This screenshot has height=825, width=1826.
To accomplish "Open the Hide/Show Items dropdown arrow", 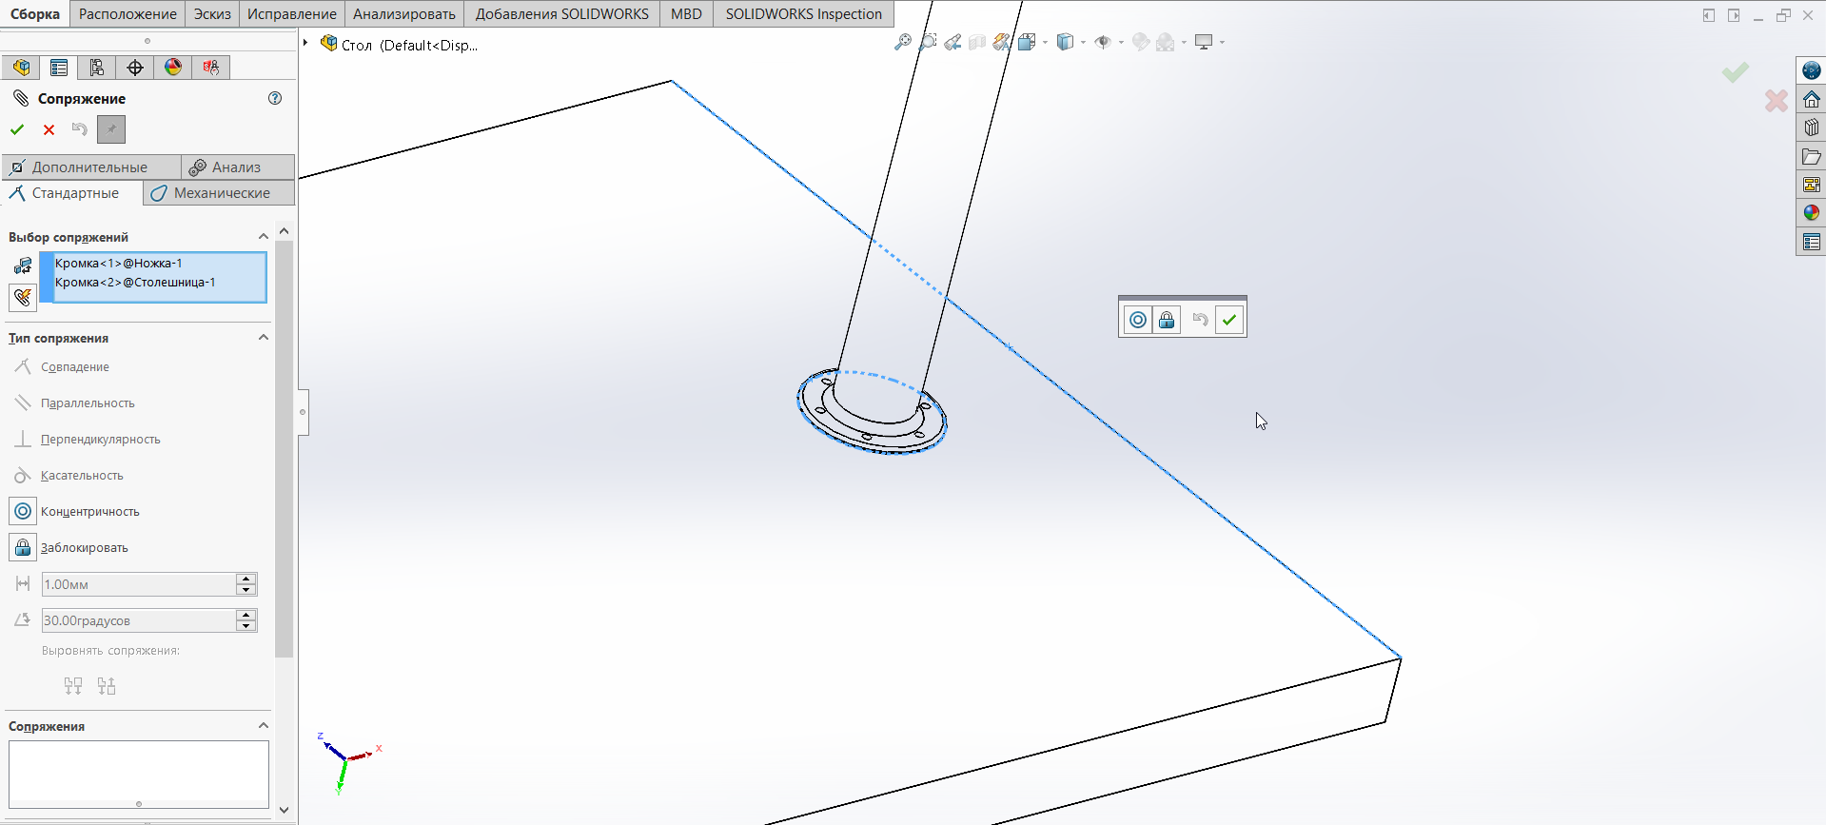I will pyautogui.click(x=1121, y=42).
